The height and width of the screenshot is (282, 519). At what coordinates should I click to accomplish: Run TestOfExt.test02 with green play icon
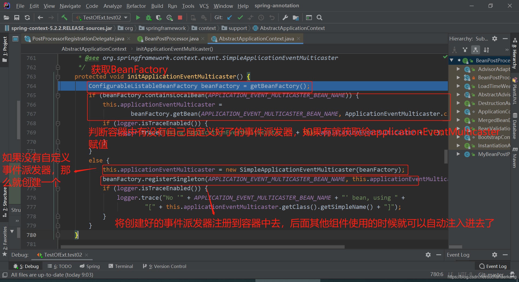pos(138,18)
